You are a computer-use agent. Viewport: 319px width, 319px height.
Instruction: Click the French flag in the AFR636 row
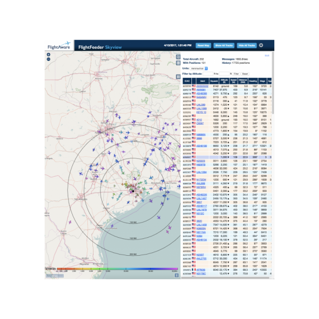tap(194, 270)
